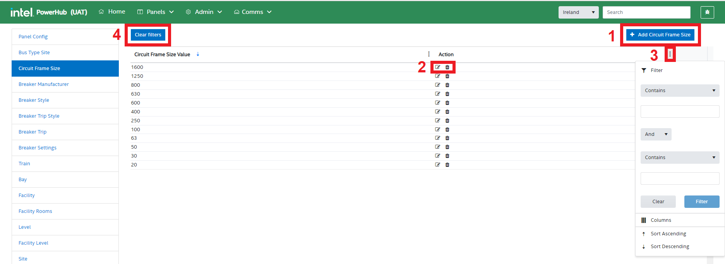Image resolution: width=725 pixels, height=264 pixels.
Task: Click the top bar Search field
Action: pos(646,12)
